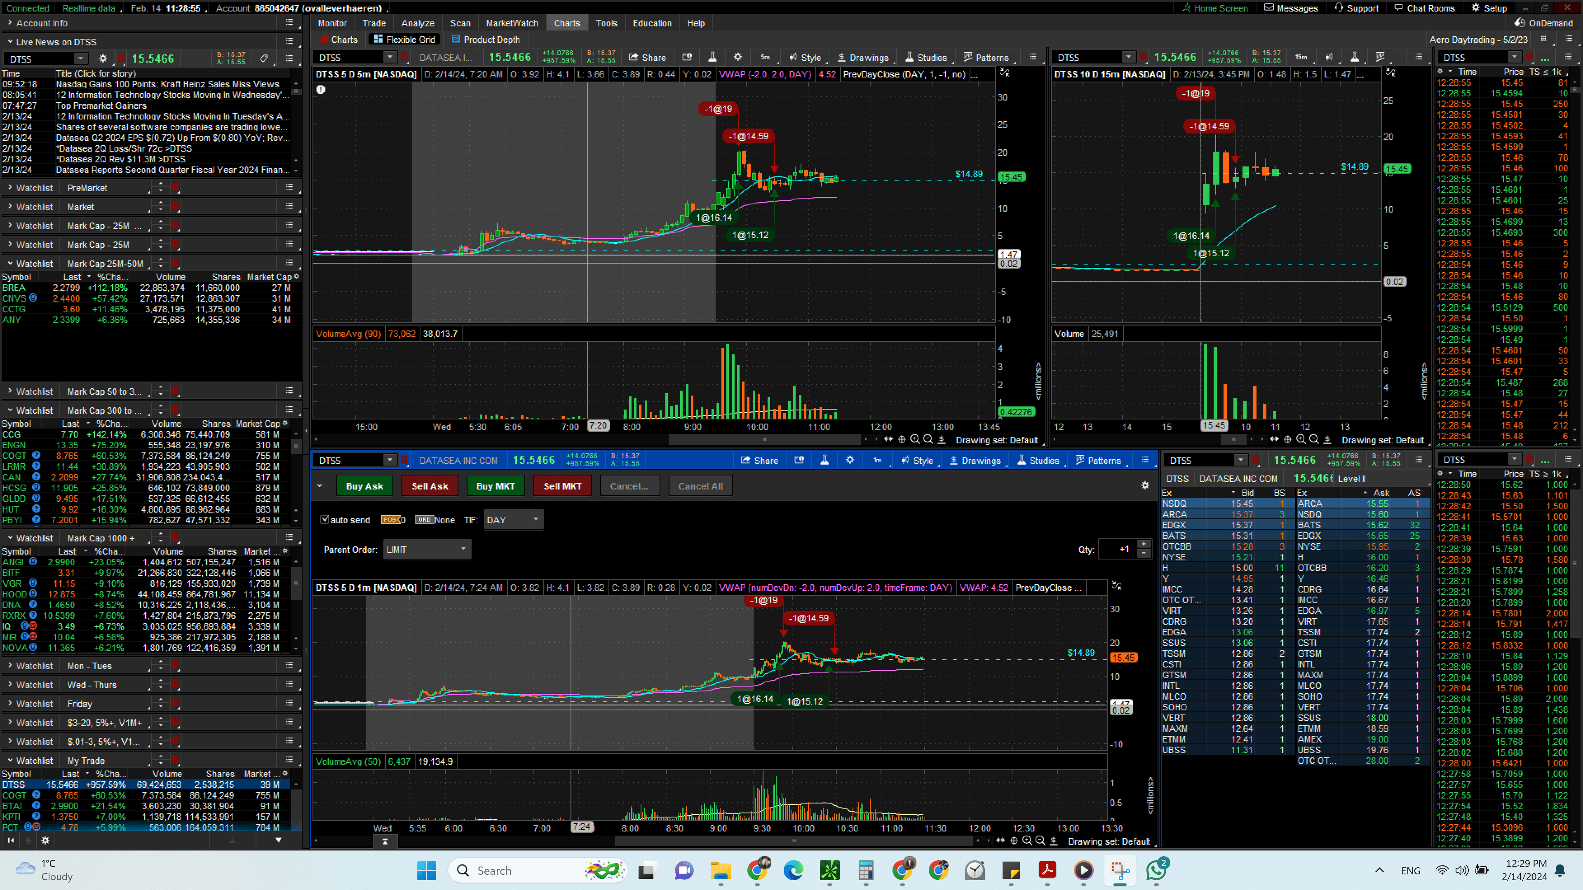Screen dimensions: 1583x890
Task: Open the MarketWatch menu tab
Action: point(511,23)
